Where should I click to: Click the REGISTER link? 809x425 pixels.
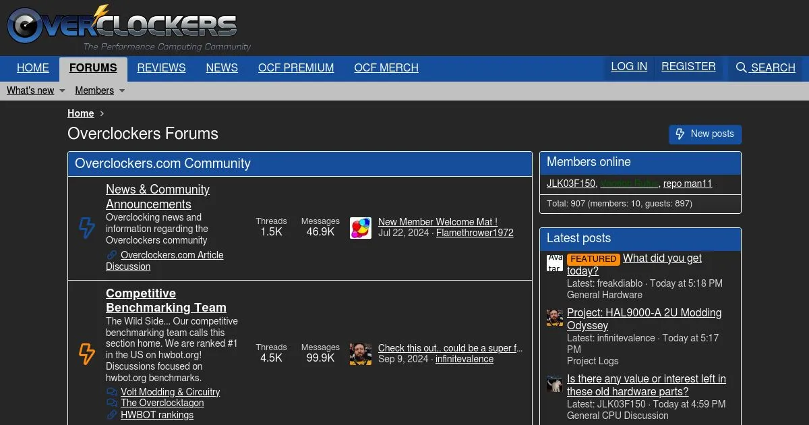688,67
